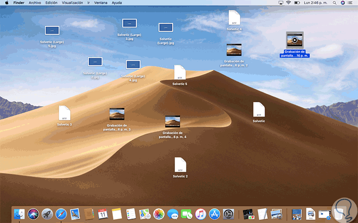Open the Photos app in Dock
The height and width of the screenshot is (223, 358).
[158, 214]
